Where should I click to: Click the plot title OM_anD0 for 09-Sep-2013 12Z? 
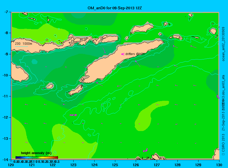[x=115, y=8]
